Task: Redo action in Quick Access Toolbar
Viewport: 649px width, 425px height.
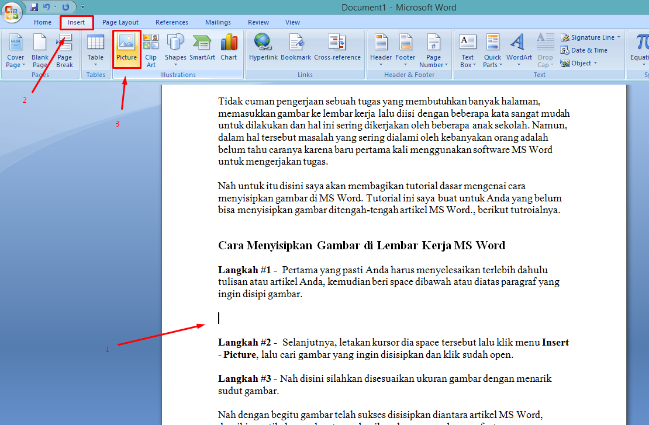Action: (65, 7)
